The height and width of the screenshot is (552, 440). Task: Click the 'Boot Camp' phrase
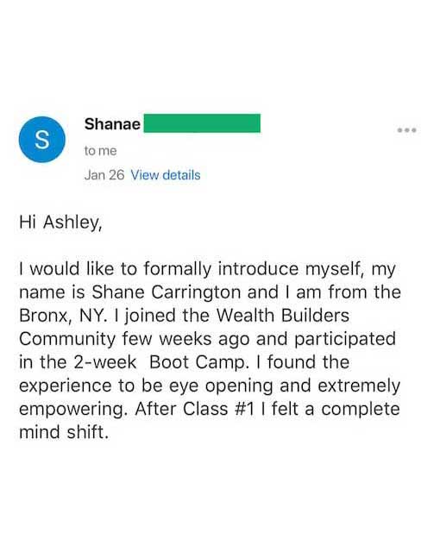(x=197, y=362)
